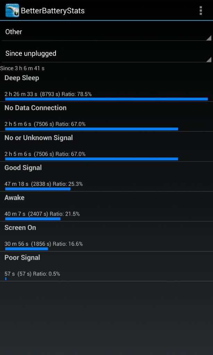213x355 pixels.
Task: Click the BetterBatteryStats title text
Action: [53, 11]
